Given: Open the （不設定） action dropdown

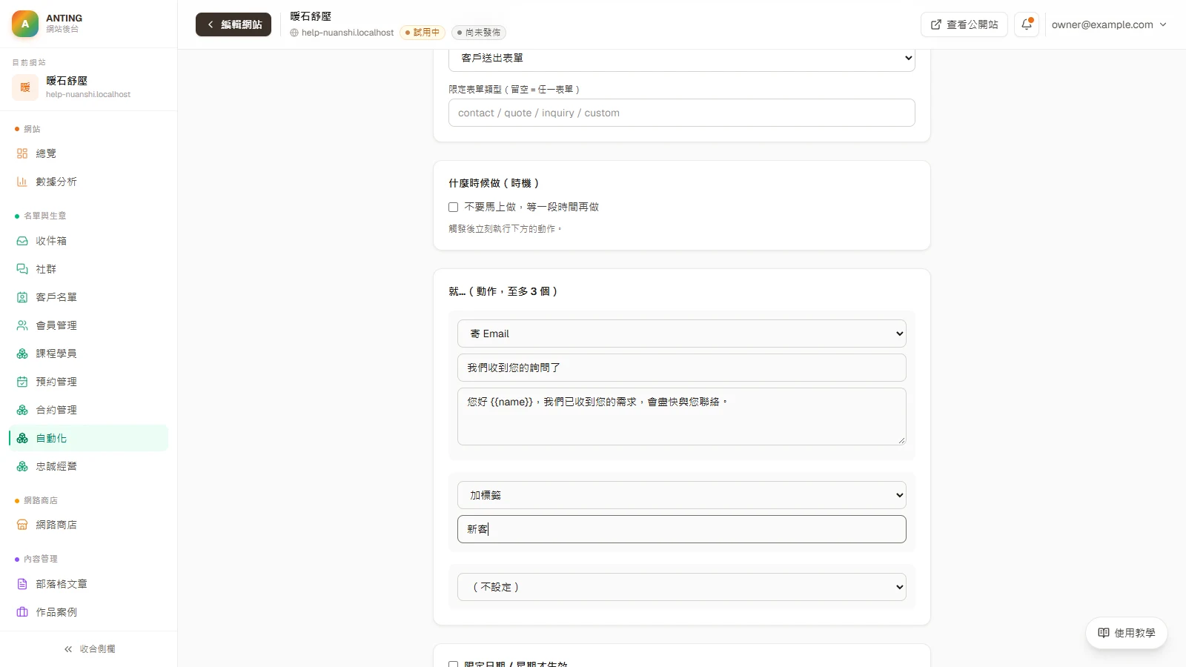Looking at the screenshot, I should [x=682, y=587].
